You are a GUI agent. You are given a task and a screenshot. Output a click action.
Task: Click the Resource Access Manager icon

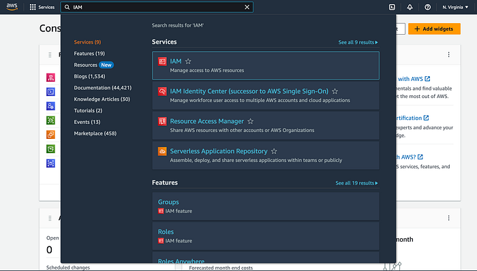tap(162, 121)
